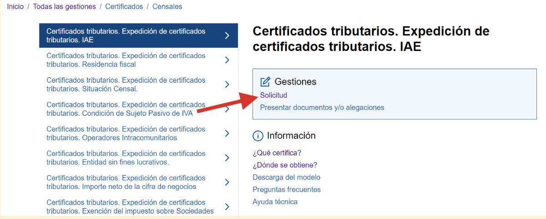Open the ¿Qué certifica? link
This screenshot has width=546, height=219.
(x=277, y=153)
